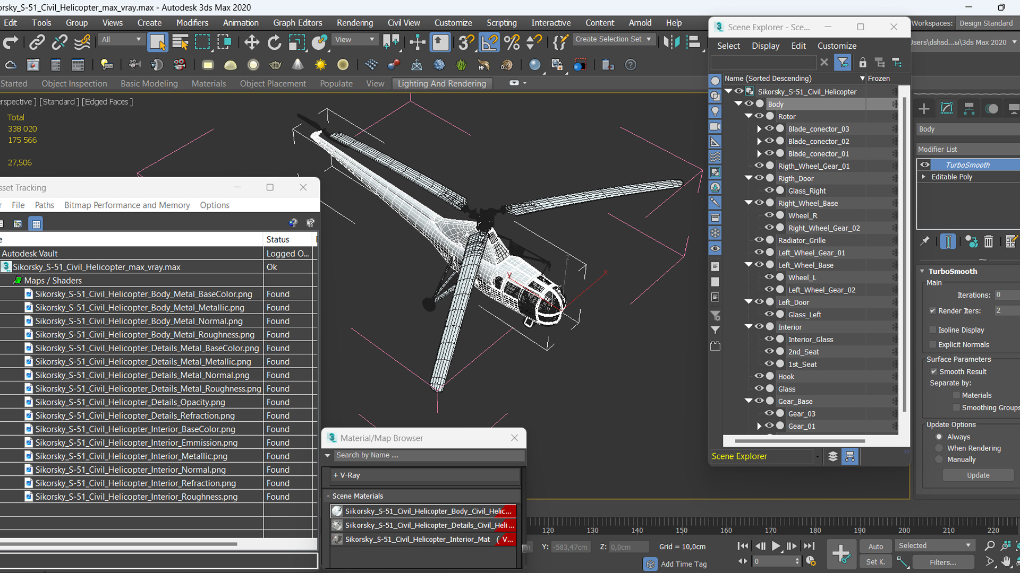
Task: Select When Rendering update option
Action: 939,448
